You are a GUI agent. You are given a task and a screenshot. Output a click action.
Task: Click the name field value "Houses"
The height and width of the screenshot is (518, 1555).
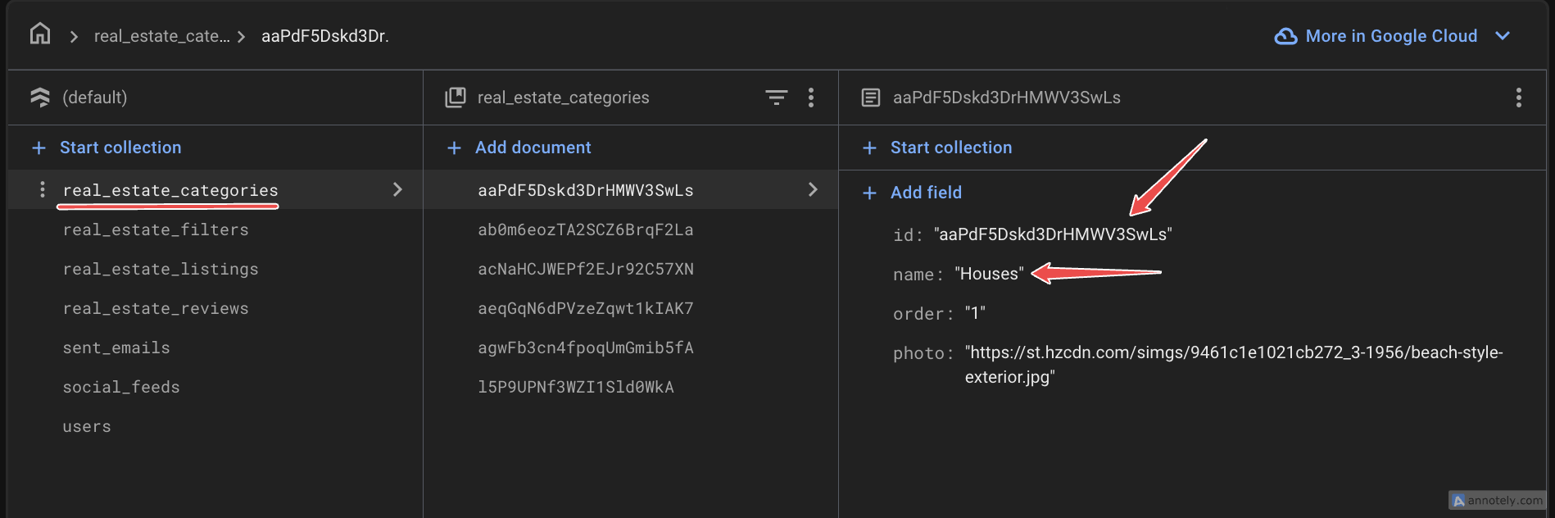tap(989, 274)
